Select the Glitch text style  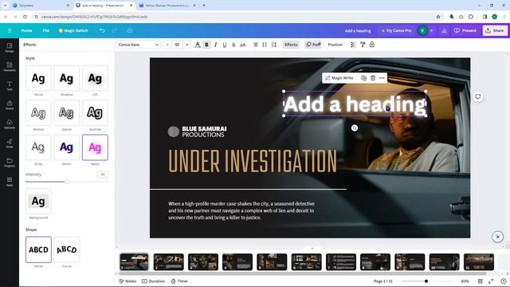67,147
